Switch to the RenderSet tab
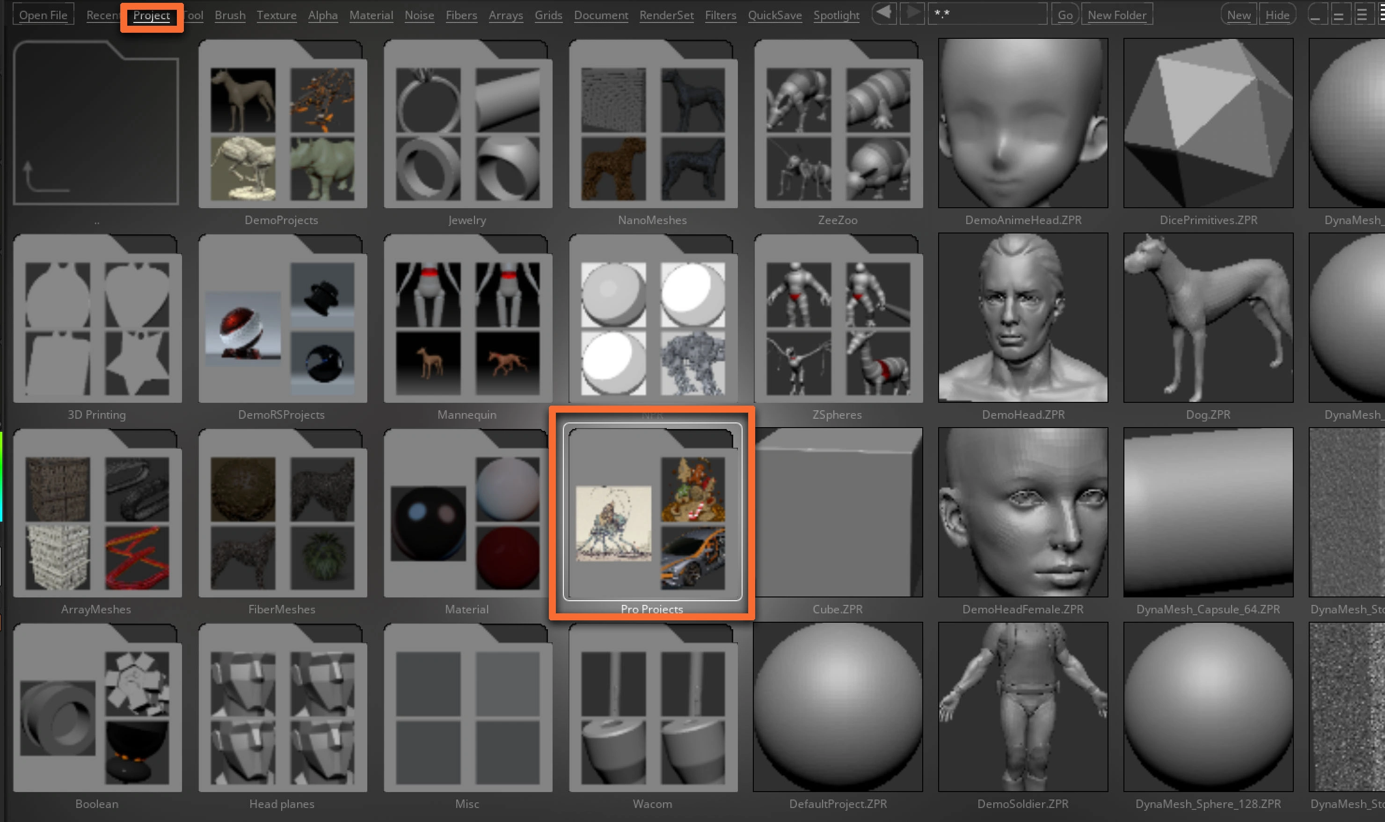Screen dimensions: 1385x822 (x=666, y=15)
